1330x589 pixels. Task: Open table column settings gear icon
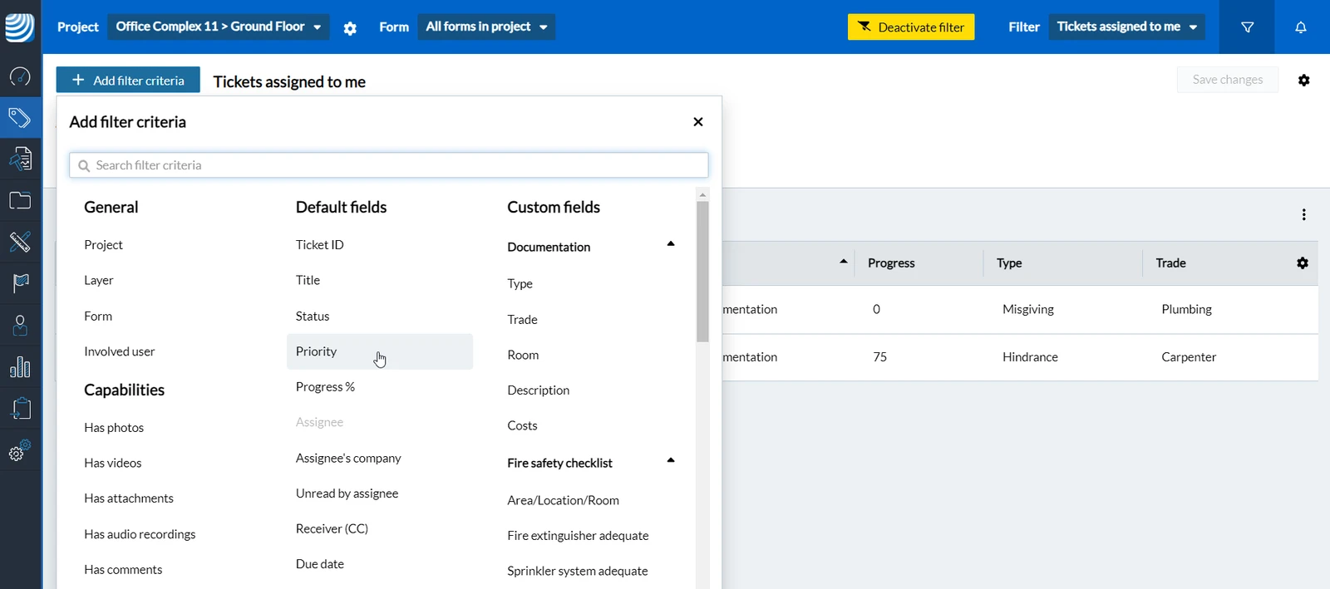pyautogui.click(x=1303, y=263)
